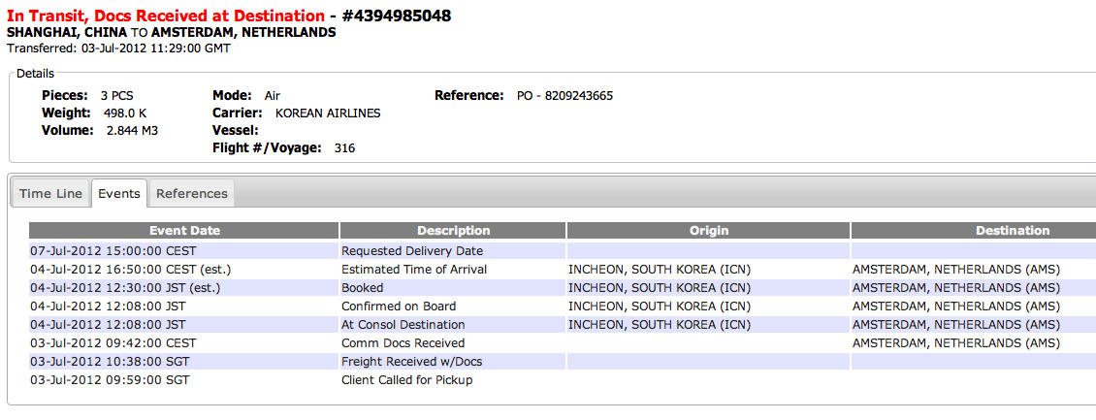Select the Requested Delivery Date row
The height and width of the screenshot is (420, 1096).
[563, 250]
